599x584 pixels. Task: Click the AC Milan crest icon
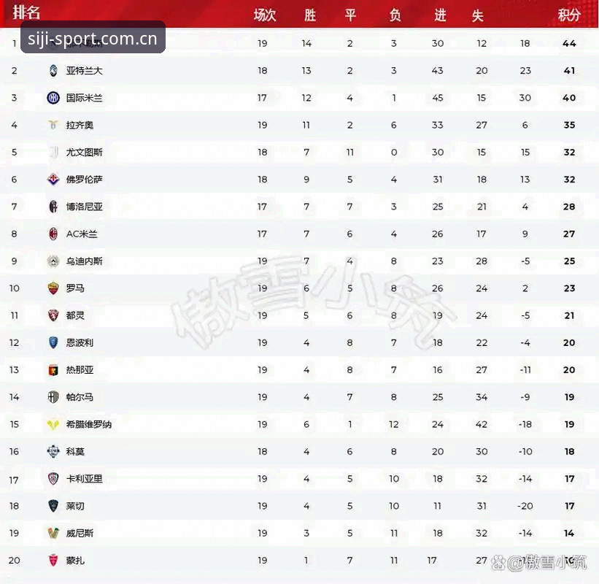53,234
